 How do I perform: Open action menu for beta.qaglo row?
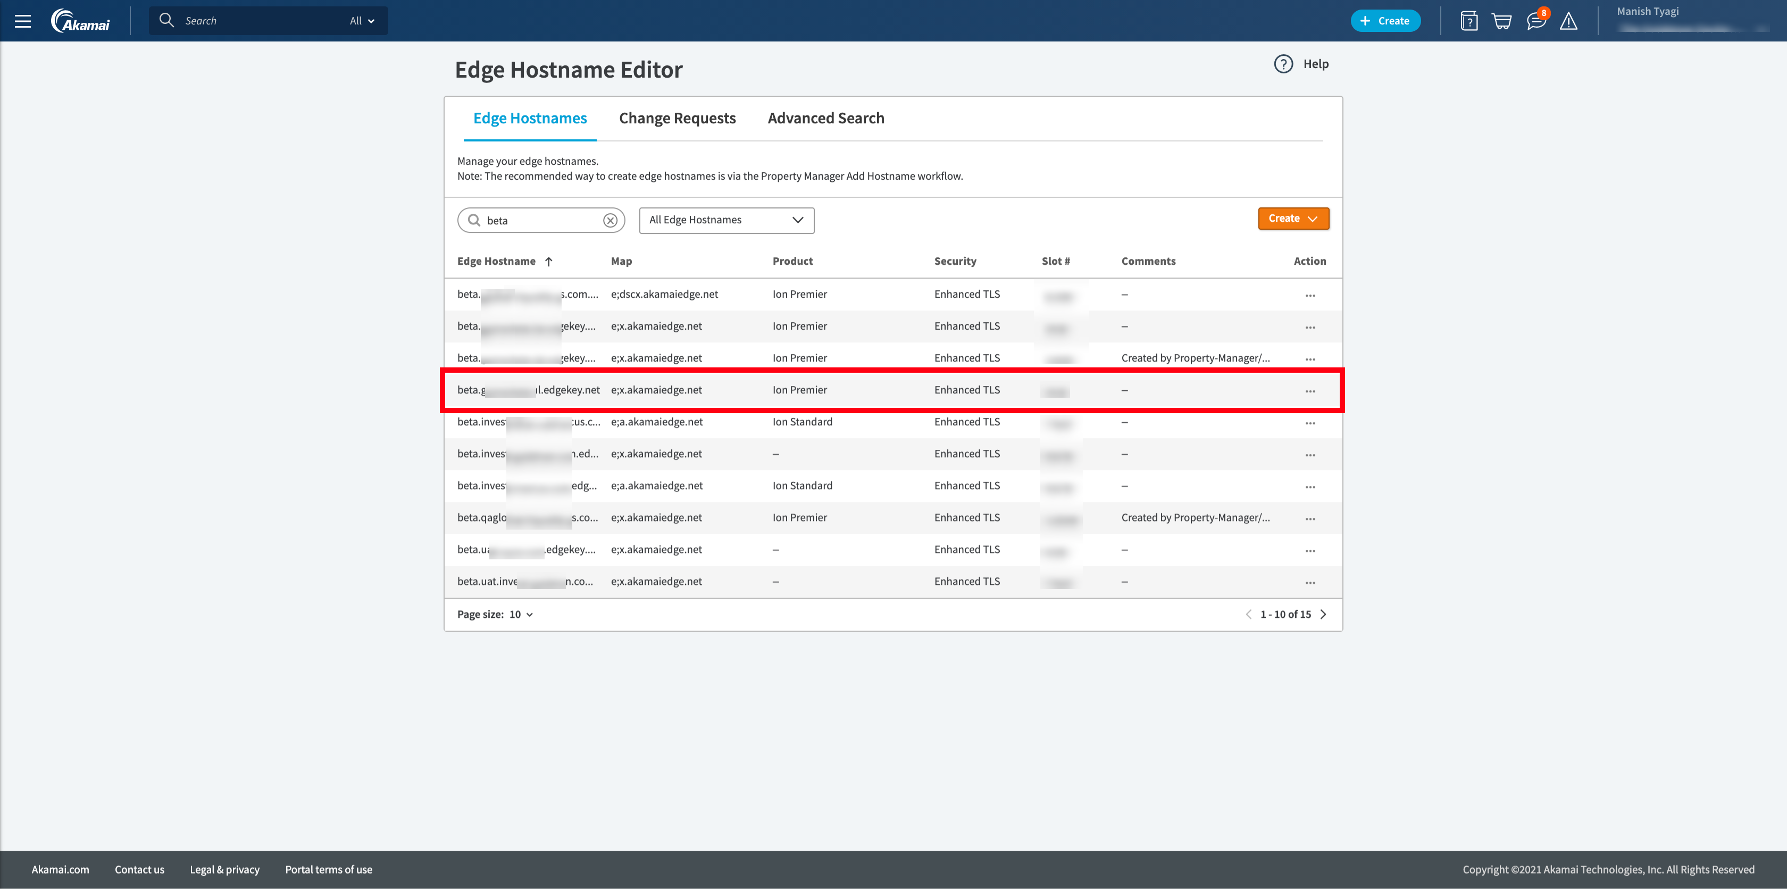tap(1310, 519)
